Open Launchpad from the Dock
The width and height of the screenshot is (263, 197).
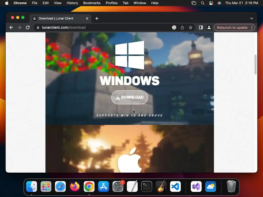point(46,186)
